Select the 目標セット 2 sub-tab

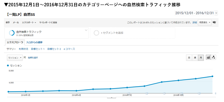[x=54, y=49]
